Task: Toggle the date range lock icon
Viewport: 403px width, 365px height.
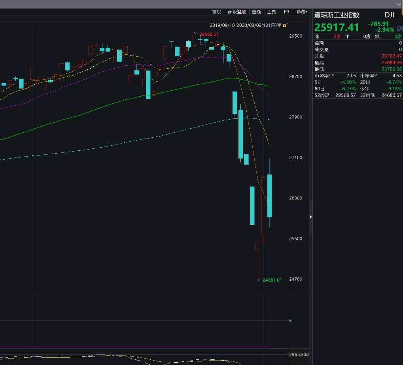Action: click(x=285, y=25)
